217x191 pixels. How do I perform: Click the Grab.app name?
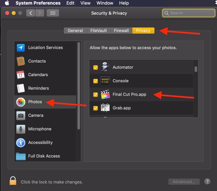(x=122, y=108)
